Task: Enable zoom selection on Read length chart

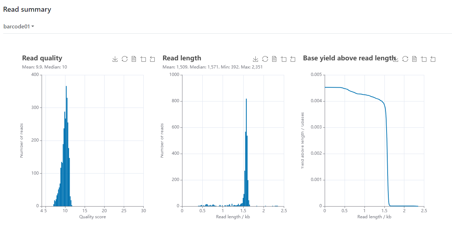Action: click(284, 59)
